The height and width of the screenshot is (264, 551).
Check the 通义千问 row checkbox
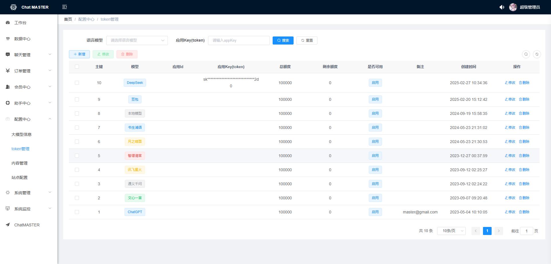(77, 184)
